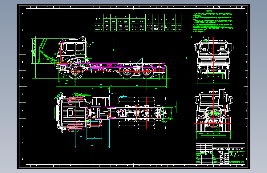Click the front wheel in the side view

click(x=75, y=71)
